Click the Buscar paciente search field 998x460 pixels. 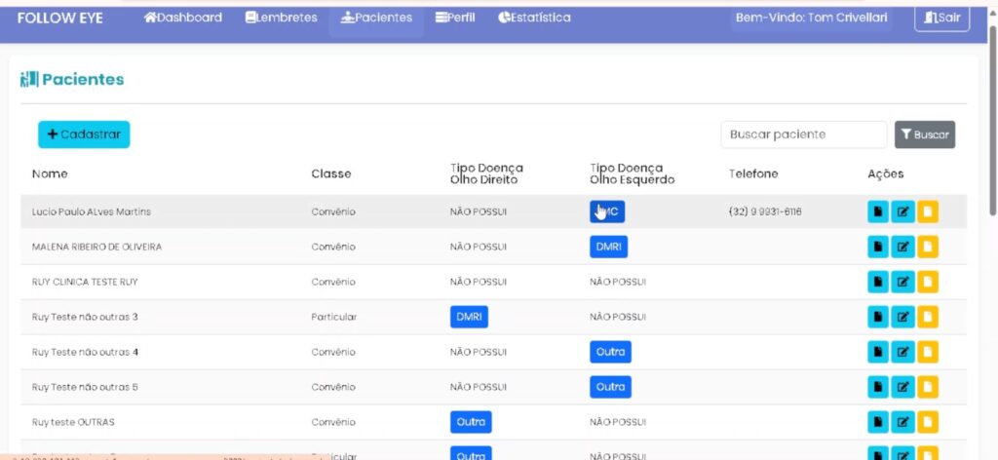click(x=803, y=134)
